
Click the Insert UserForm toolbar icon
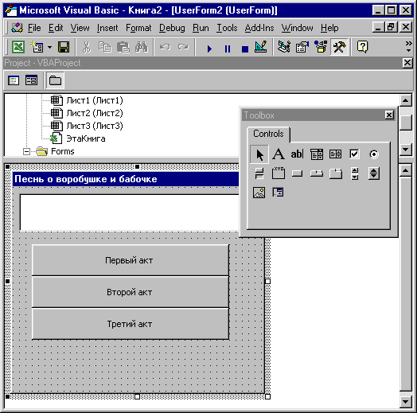click(37, 47)
